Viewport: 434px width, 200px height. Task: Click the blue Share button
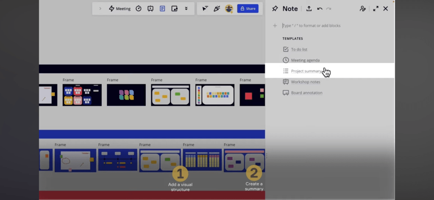tap(248, 8)
